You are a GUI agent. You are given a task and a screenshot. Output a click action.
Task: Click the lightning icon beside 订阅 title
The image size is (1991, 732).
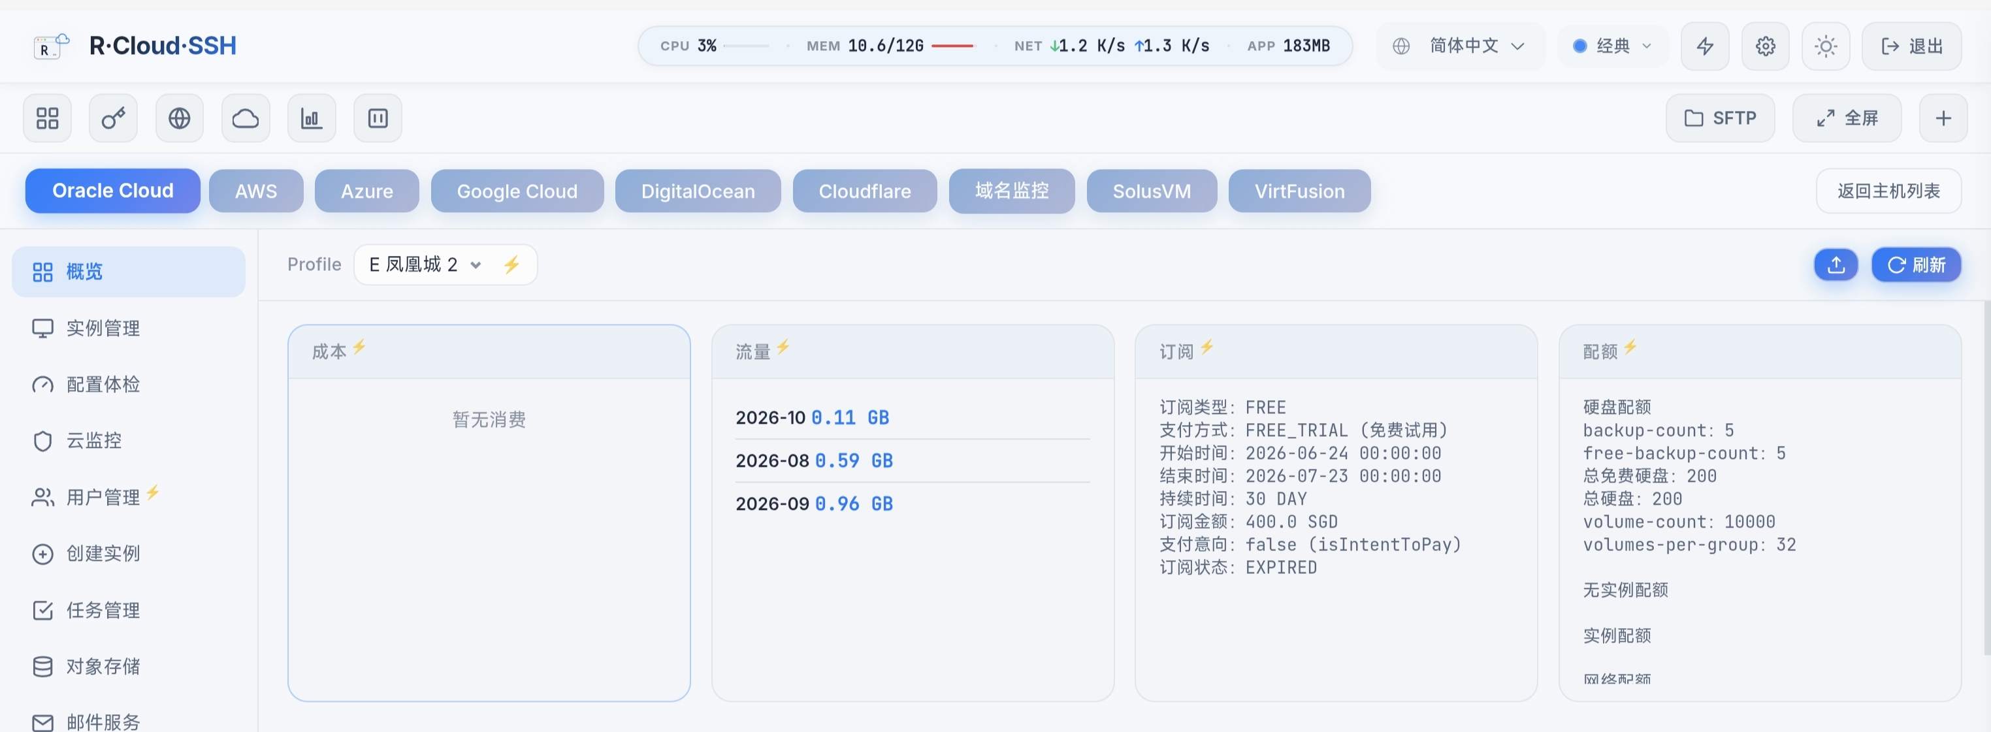click(x=1206, y=347)
